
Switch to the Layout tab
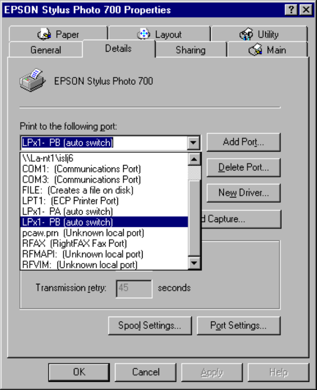tap(159, 34)
